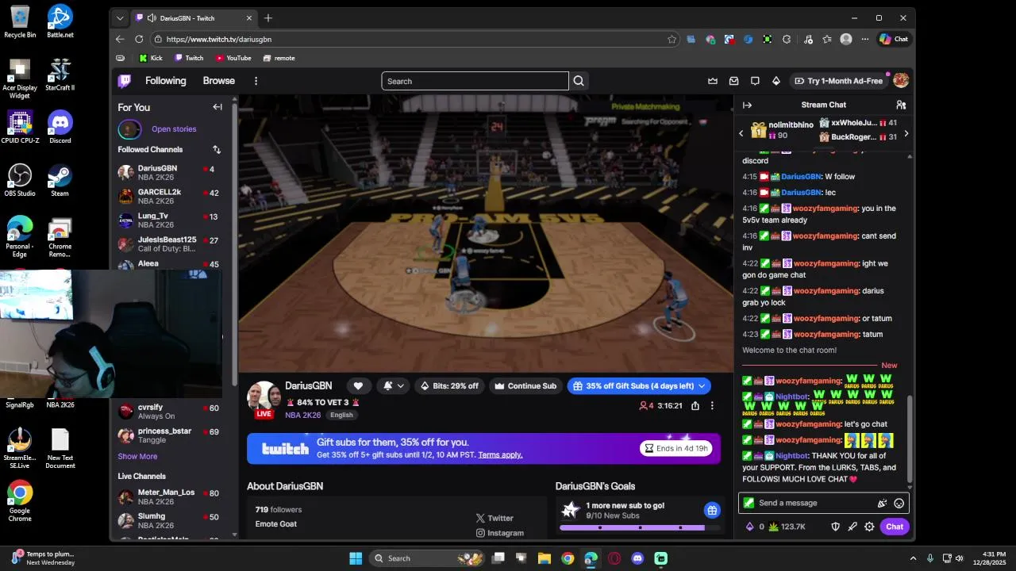This screenshot has height=571, width=1016.
Task: Open stream more options dots
Action: [x=712, y=405]
